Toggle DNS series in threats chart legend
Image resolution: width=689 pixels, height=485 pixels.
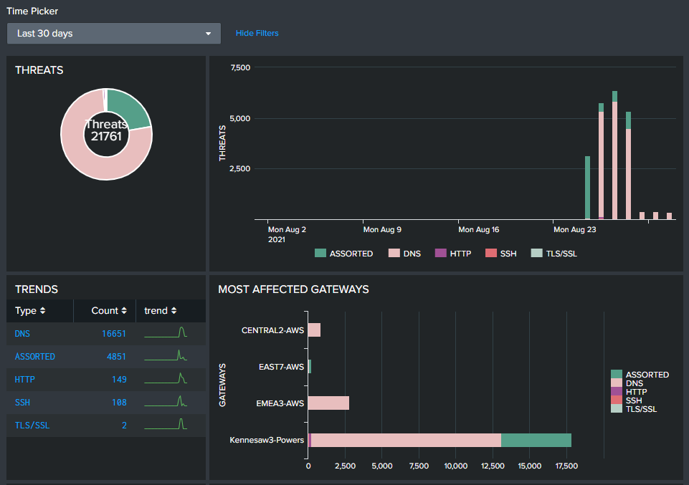[404, 254]
